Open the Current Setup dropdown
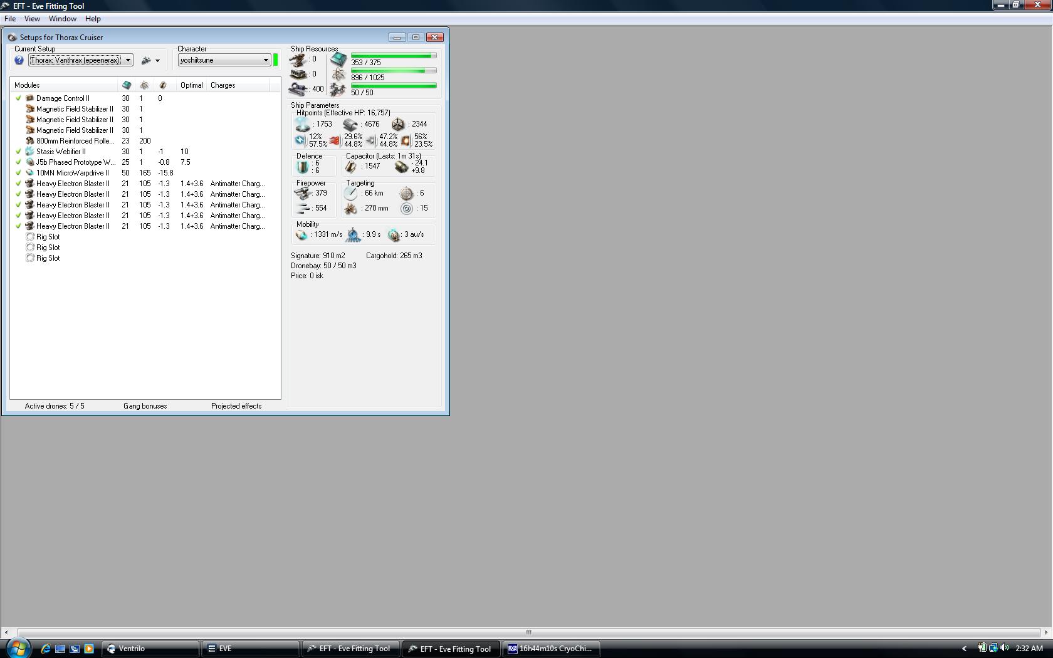The height and width of the screenshot is (658, 1053). point(128,60)
